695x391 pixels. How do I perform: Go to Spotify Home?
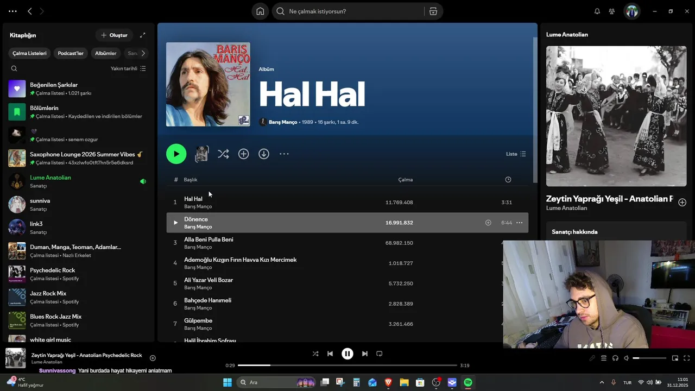click(x=260, y=11)
